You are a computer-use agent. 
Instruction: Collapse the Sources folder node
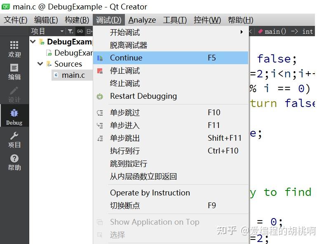coord(40,64)
